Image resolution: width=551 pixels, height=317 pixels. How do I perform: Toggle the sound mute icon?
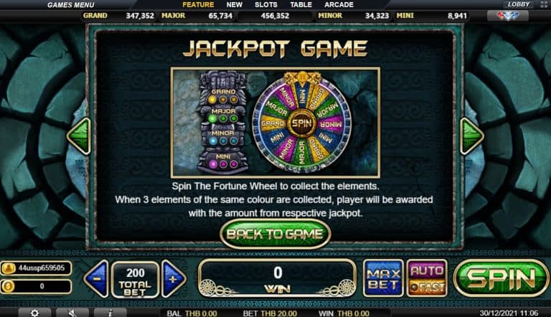pyautogui.click(x=72, y=313)
